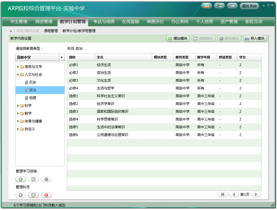The image size is (277, 210).
Task: Delete the learning domain under 管理学习领域
Action: click(46, 179)
